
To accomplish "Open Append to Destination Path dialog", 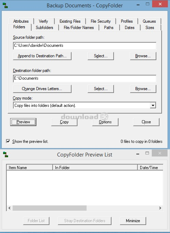I will 42,56.
